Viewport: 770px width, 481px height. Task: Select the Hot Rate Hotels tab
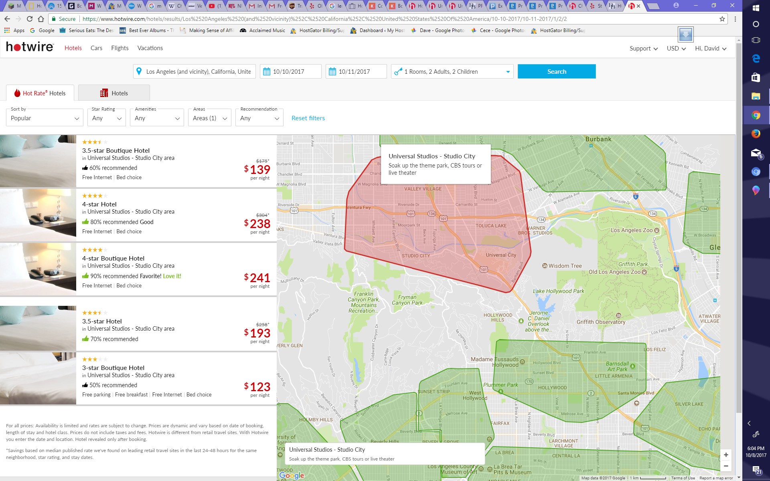point(40,93)
